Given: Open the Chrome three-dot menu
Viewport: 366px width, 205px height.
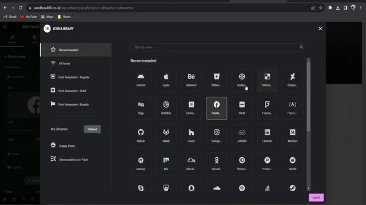Looking at the screenshot, I should [361, 8].
